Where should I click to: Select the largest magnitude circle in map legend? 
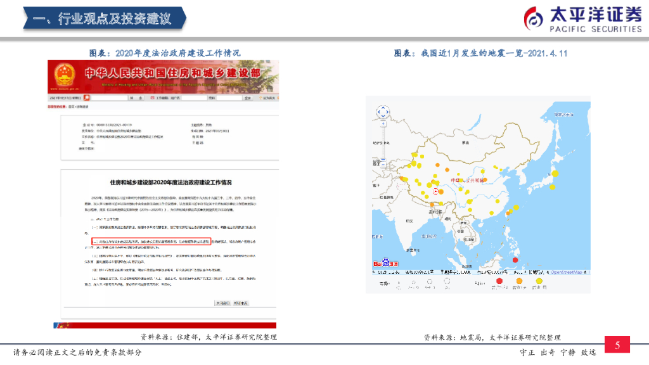point(447,281)
